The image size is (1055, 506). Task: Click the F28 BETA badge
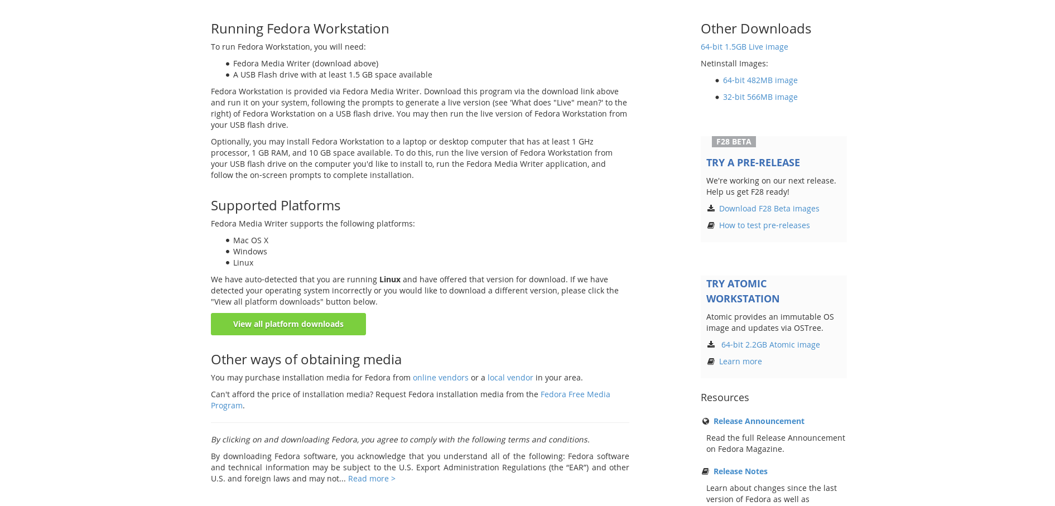tap(734, 142)
